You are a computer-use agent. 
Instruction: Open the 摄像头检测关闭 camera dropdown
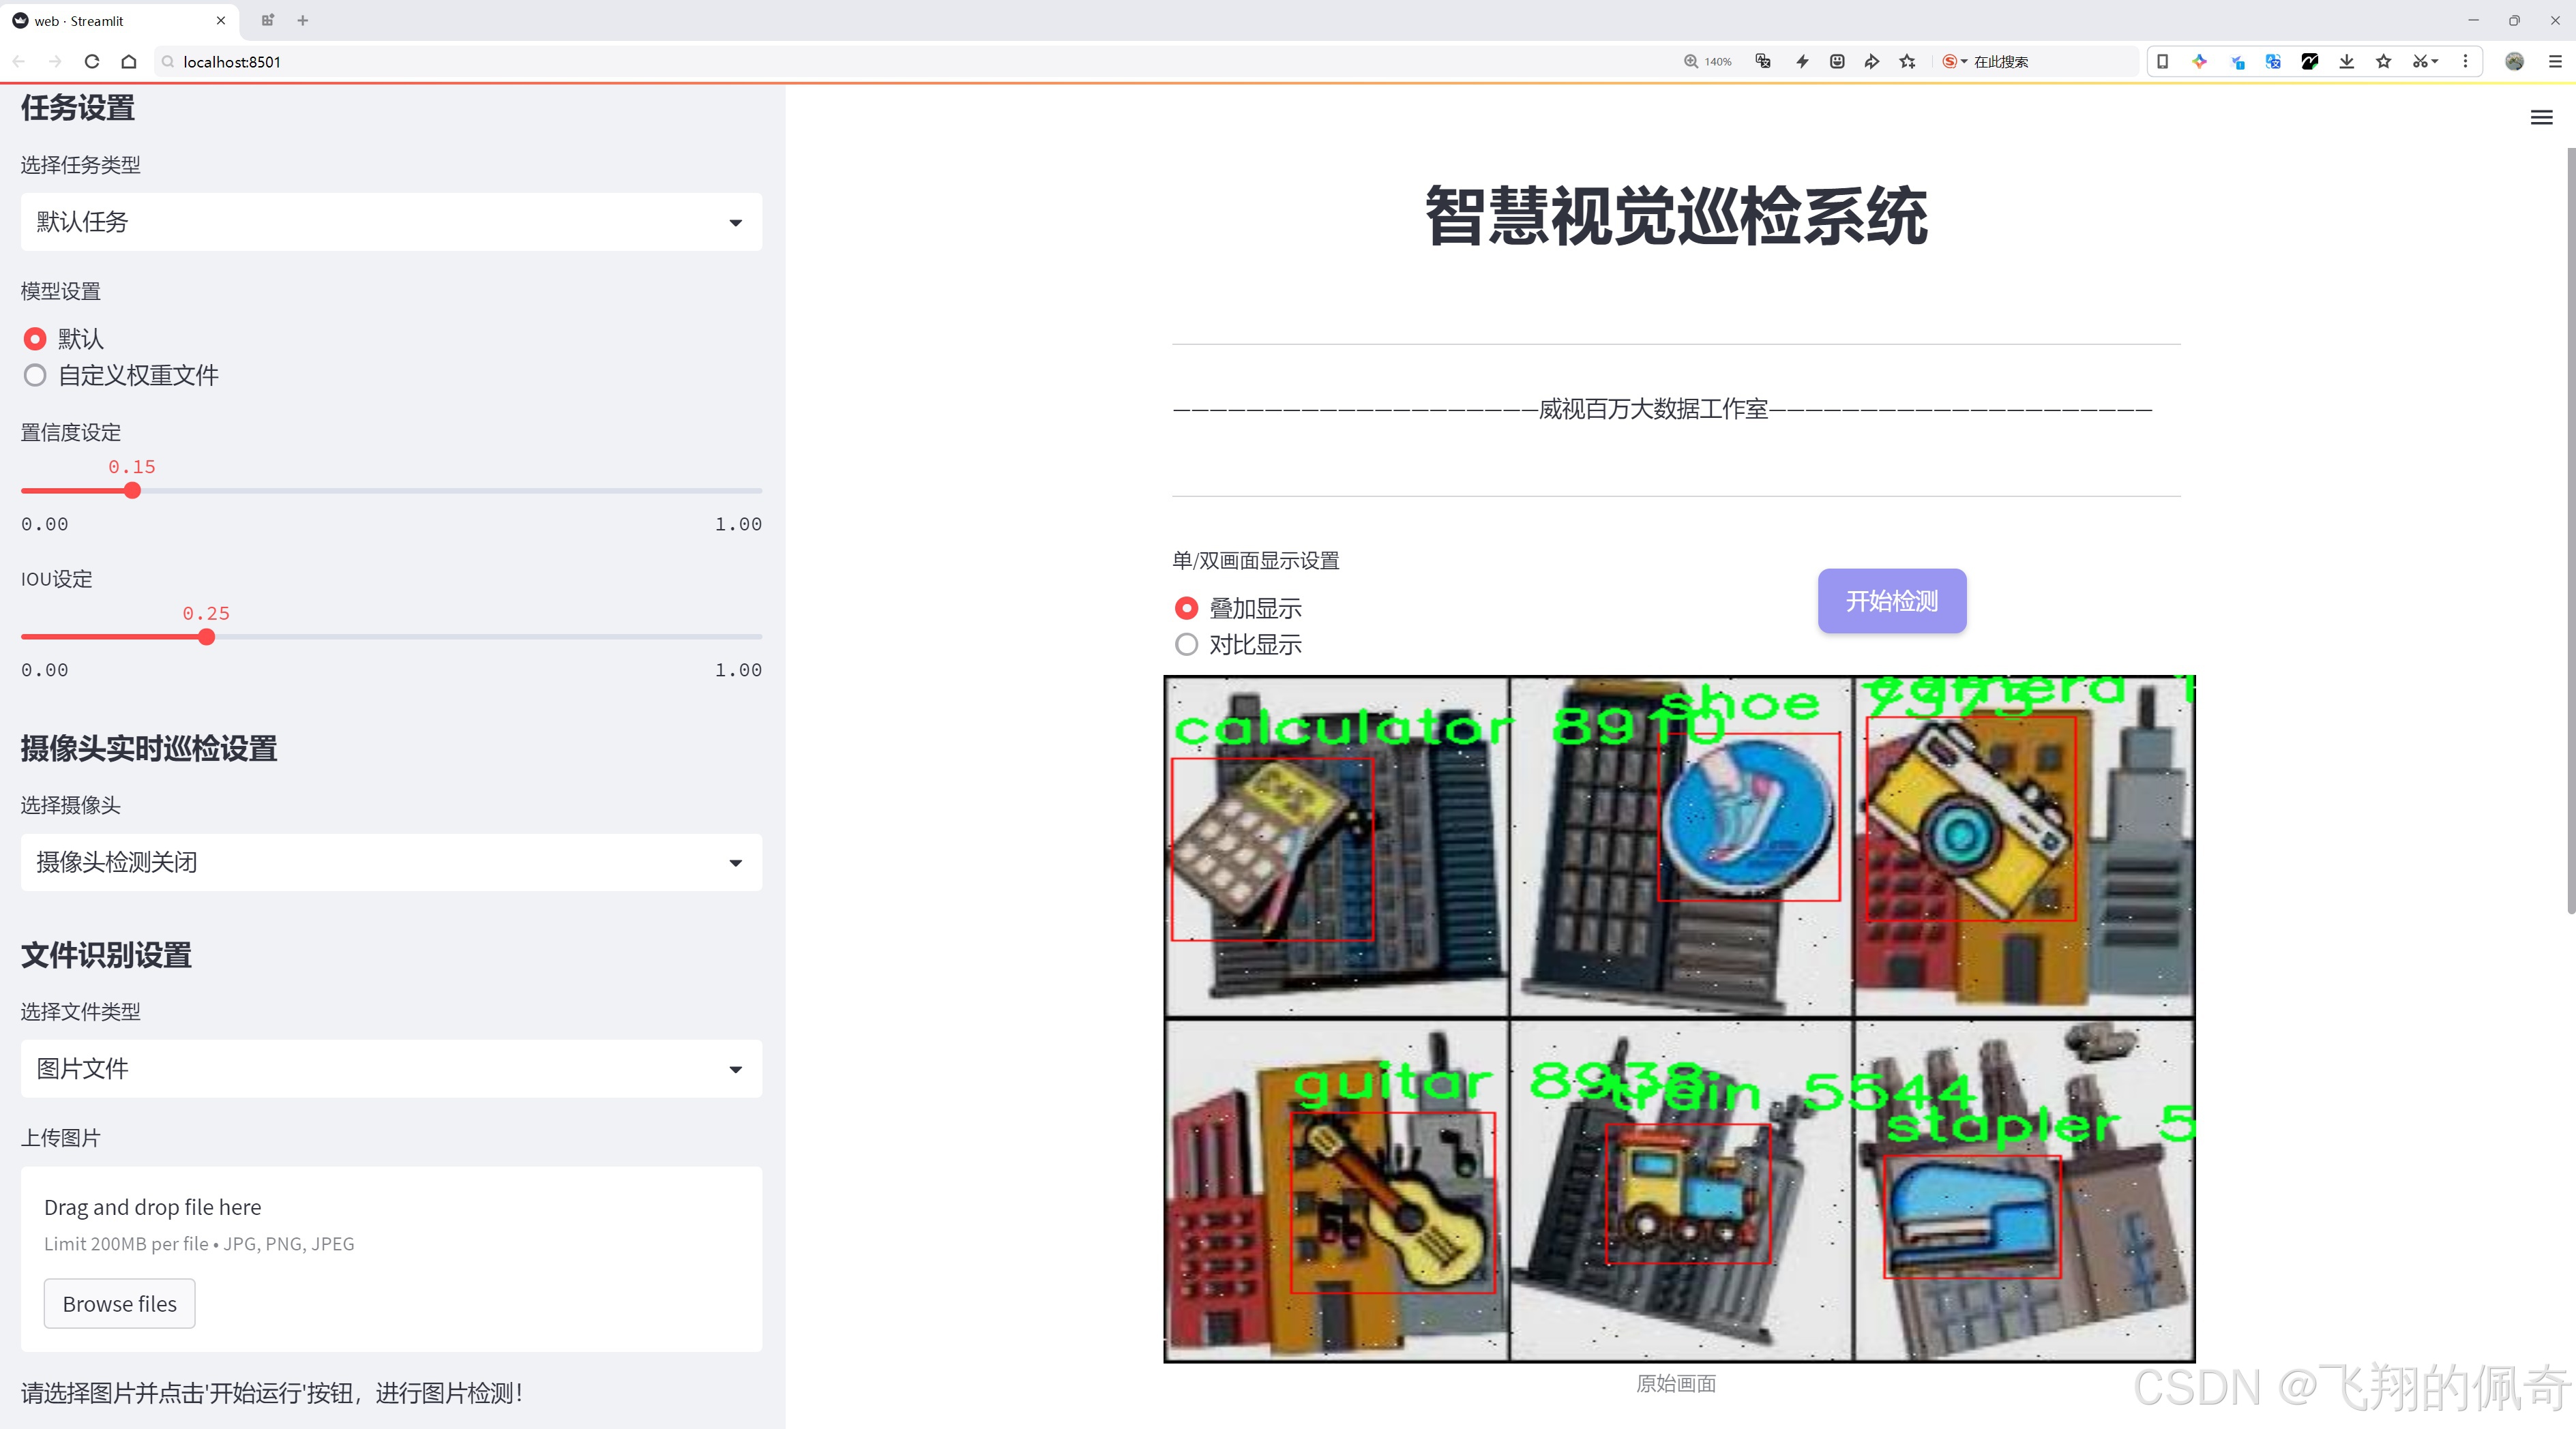point(390,861)
